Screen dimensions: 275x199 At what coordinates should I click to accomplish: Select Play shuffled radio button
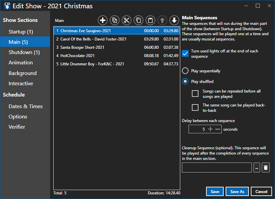click(x=185, y=81)
